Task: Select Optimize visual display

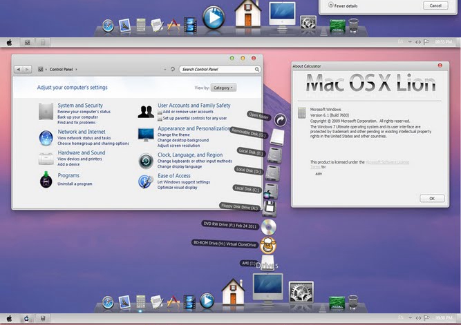Action: (x=178, y=187)
